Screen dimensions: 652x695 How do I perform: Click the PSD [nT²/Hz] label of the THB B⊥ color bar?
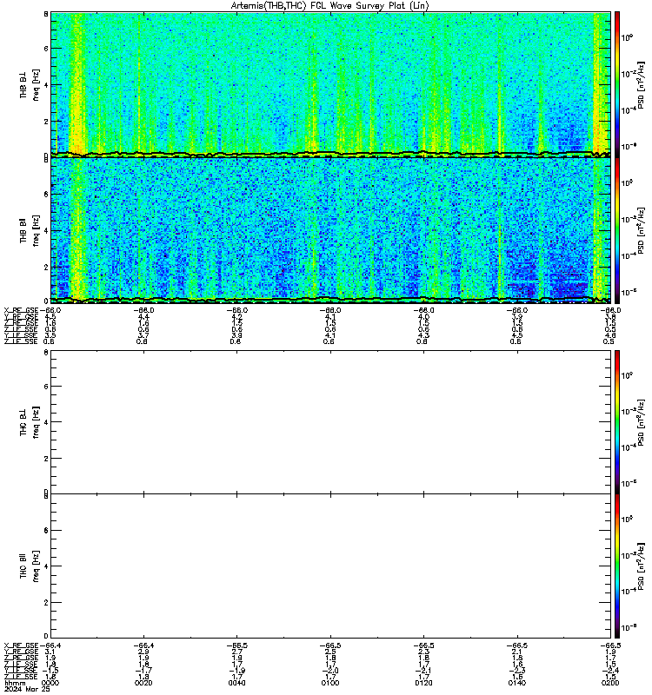tap(642, 84)
